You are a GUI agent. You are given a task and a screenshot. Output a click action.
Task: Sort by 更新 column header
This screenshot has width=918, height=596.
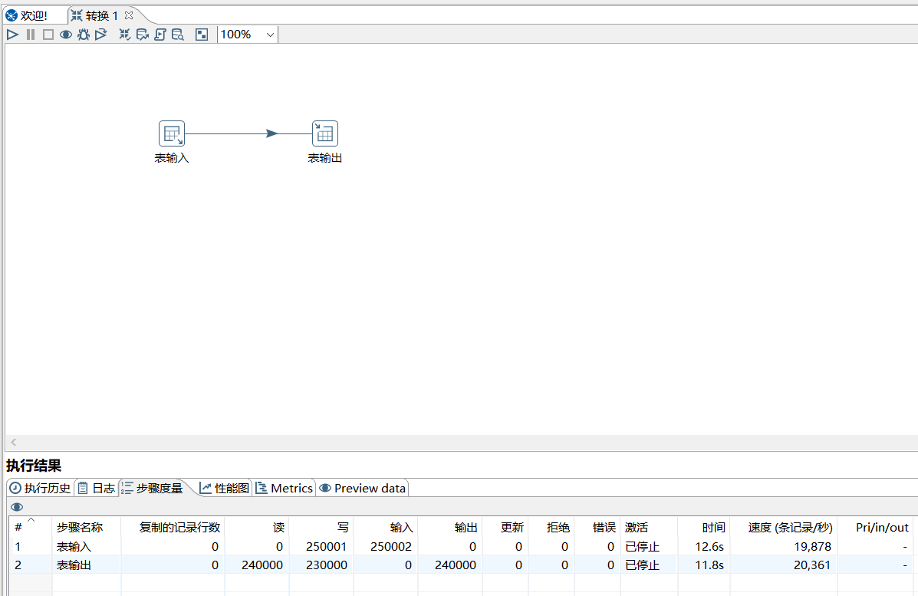(505, 528)
